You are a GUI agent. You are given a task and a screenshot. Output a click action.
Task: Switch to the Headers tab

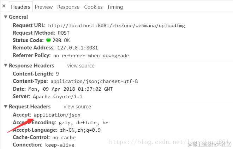20,7
